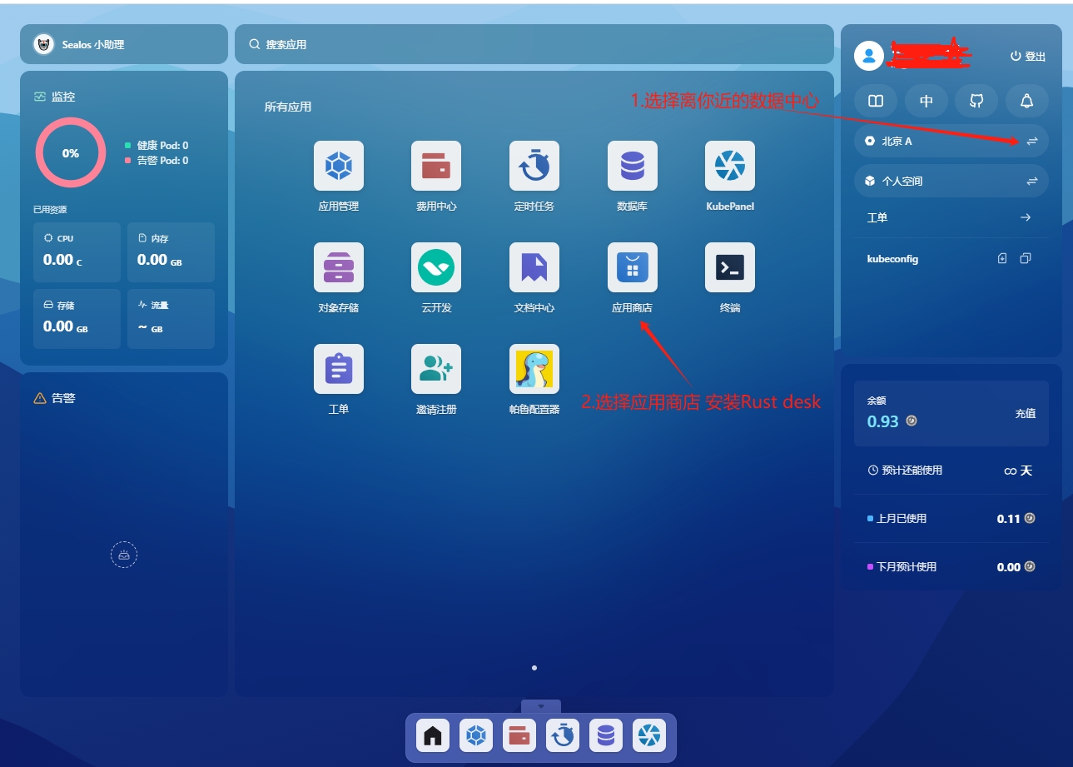Launch the 云开发 app
Image resolution: width=1073 pixels, height=767 pixels.
click(436, 267)
